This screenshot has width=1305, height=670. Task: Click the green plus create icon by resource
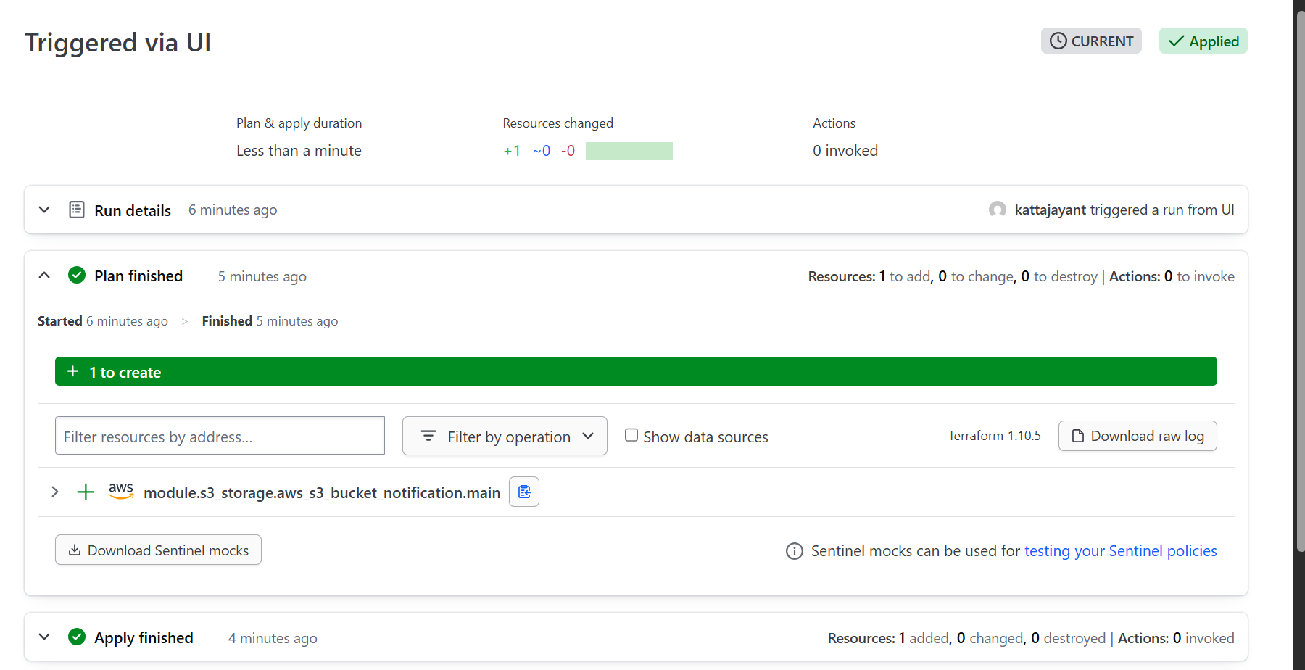tap(86, 492)
